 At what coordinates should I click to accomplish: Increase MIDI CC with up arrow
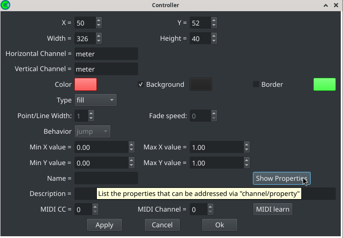pos(95,207)
